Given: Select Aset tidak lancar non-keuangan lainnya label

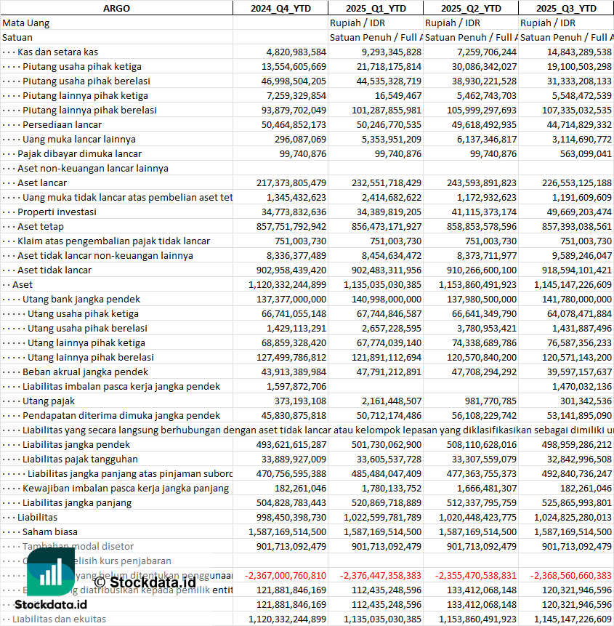Looking at the screenshot, I should point(105,255).
